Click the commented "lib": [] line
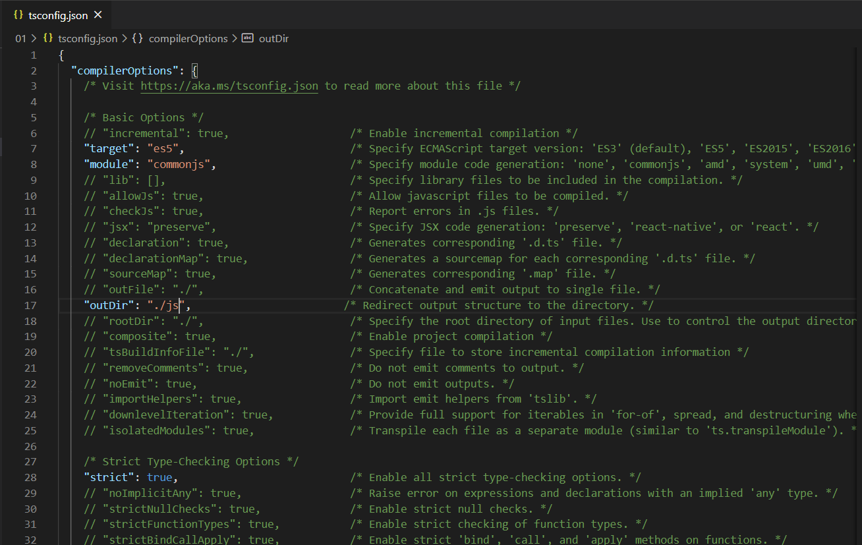862x545 pixels. [125, 180]
